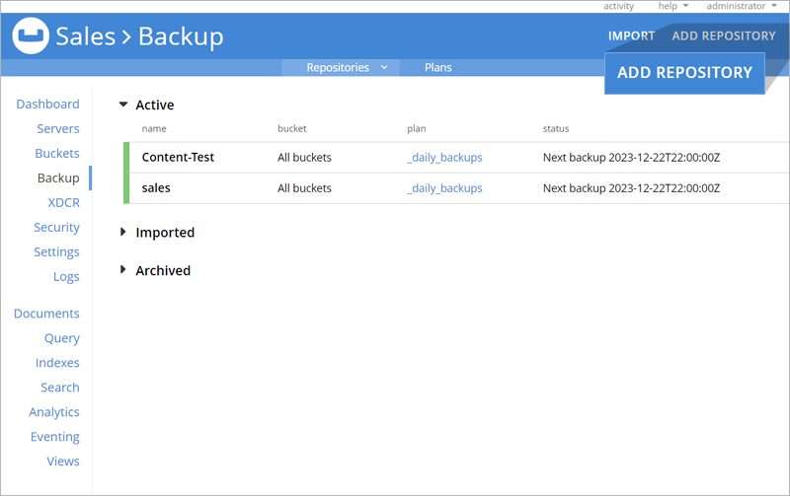
Task: Open Indexes in the sidebar
Action: 57,363
